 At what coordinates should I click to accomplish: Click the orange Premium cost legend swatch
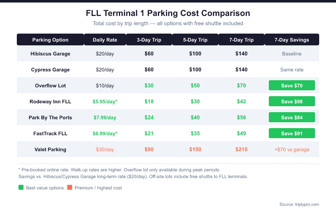(x=70, y=188)
